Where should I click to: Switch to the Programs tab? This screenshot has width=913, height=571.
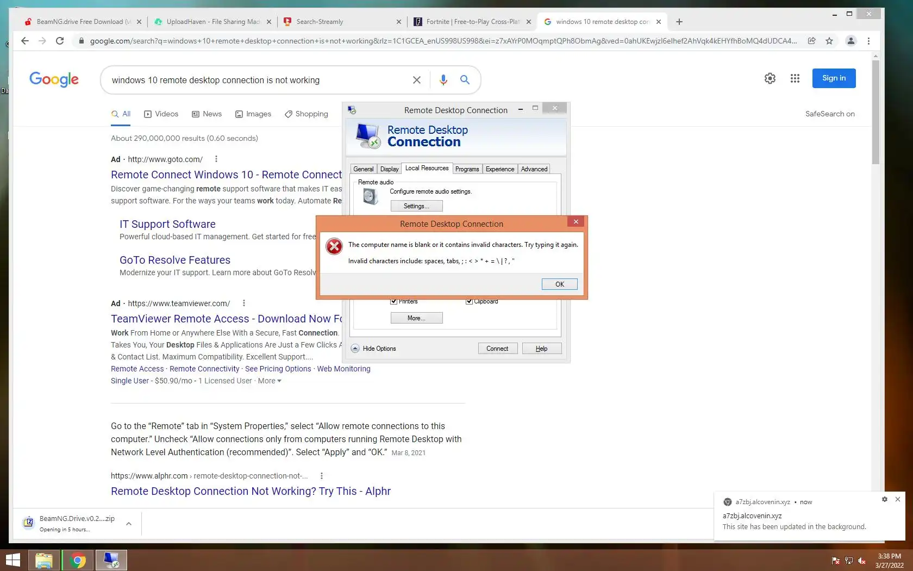pyautogui.click(x=467, y=169)
